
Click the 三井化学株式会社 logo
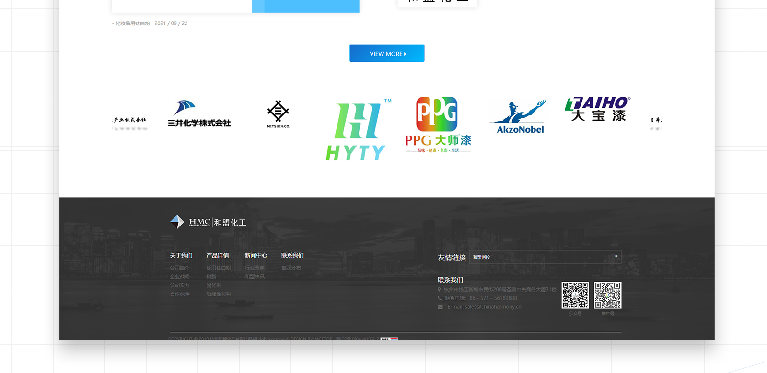coord(199,114)
